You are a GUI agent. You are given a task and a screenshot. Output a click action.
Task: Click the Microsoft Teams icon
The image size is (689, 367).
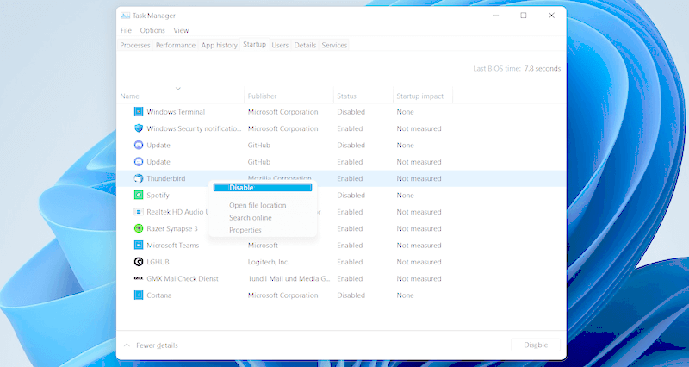point(139,246)
